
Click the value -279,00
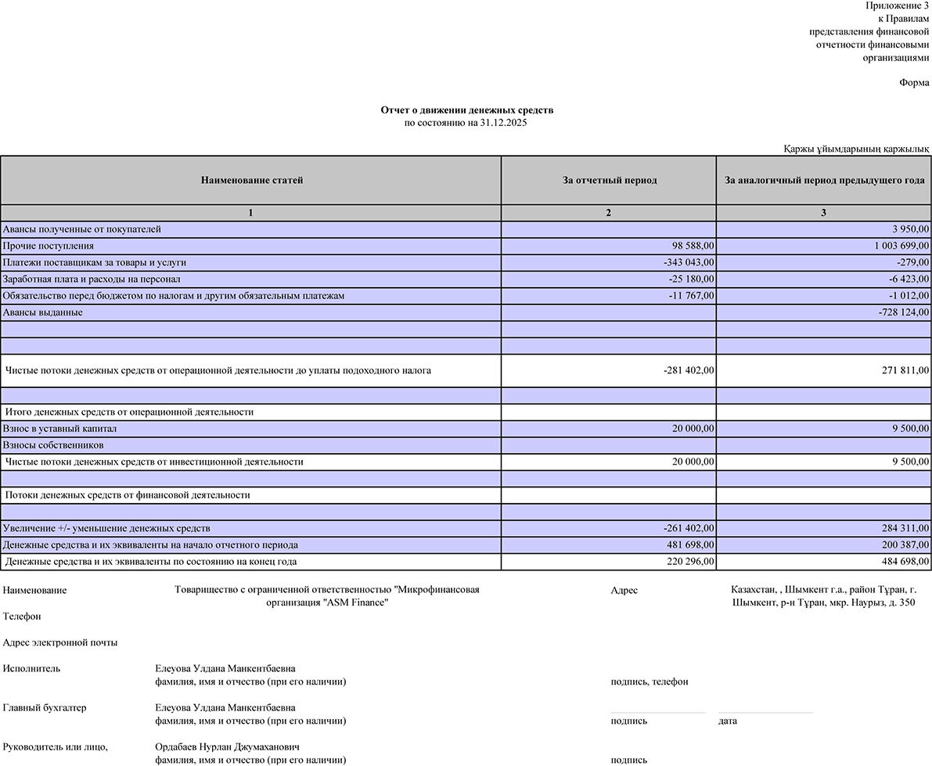click(913, 263)
